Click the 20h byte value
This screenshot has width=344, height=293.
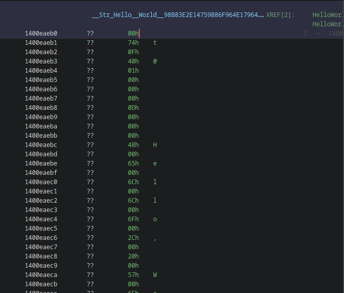(134, 256)
